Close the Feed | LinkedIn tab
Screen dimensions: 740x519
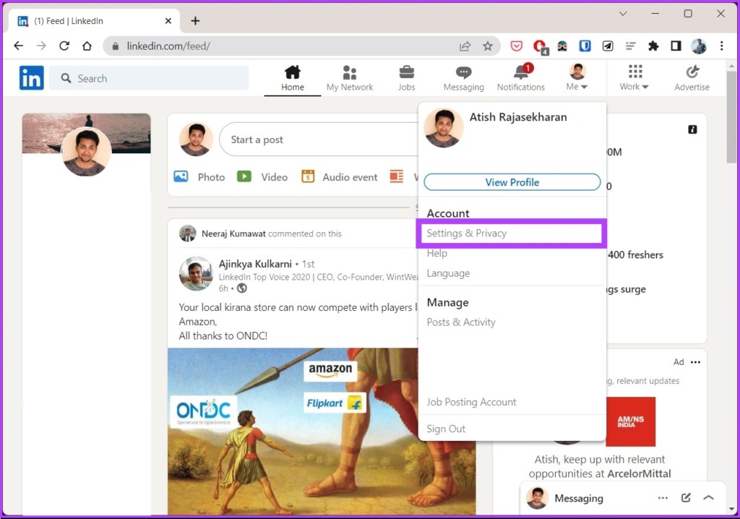tap(168, 21)
